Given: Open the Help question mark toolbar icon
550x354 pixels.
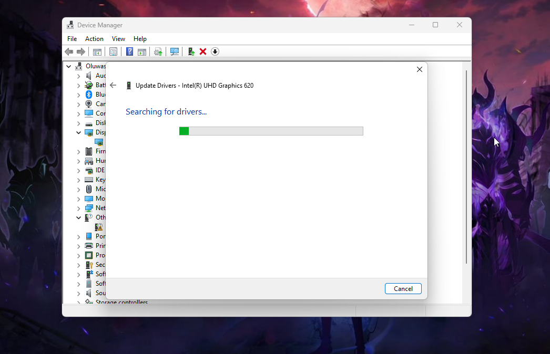Looking at the screenshot, I should pos(129,51).
